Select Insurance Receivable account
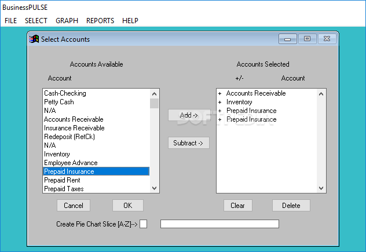The height and width of the screenshot is (252, 366). [96, 128]
